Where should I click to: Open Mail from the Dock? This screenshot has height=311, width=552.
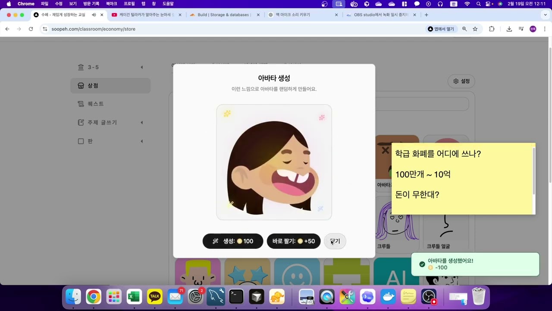point(175,297)
